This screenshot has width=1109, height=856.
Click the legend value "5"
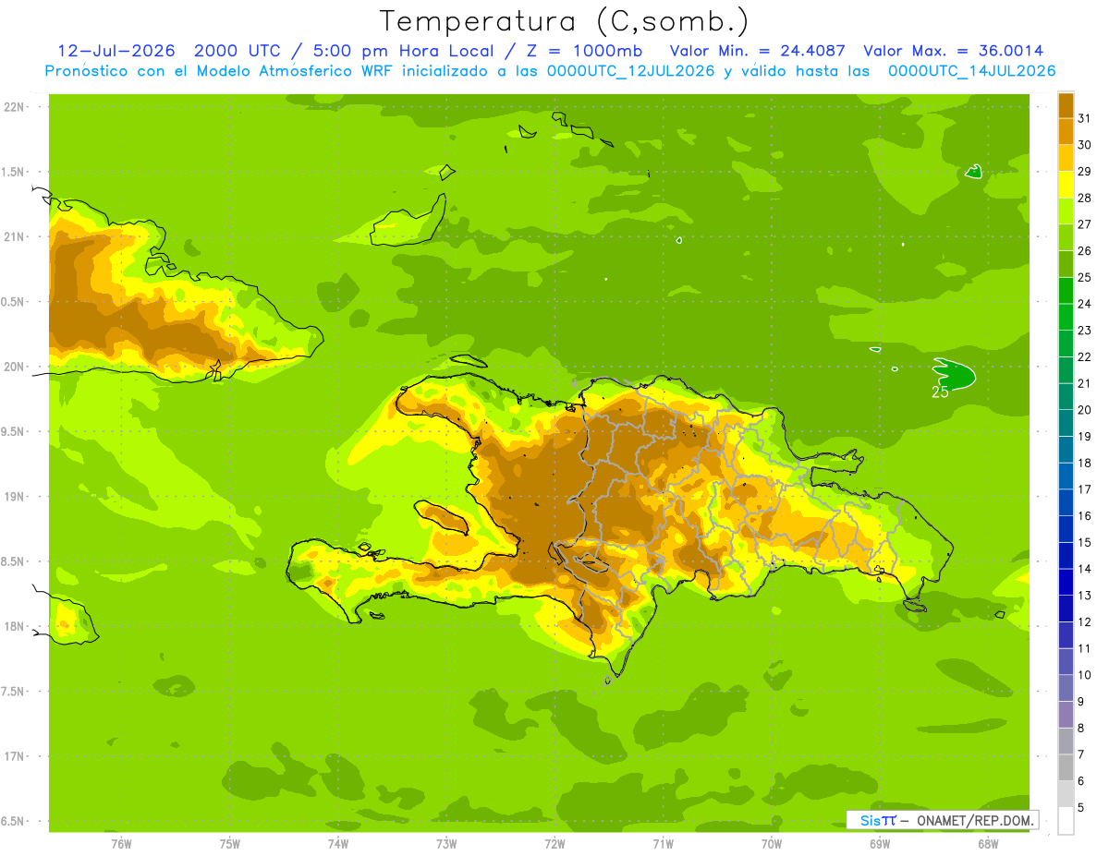[1081, 808]
